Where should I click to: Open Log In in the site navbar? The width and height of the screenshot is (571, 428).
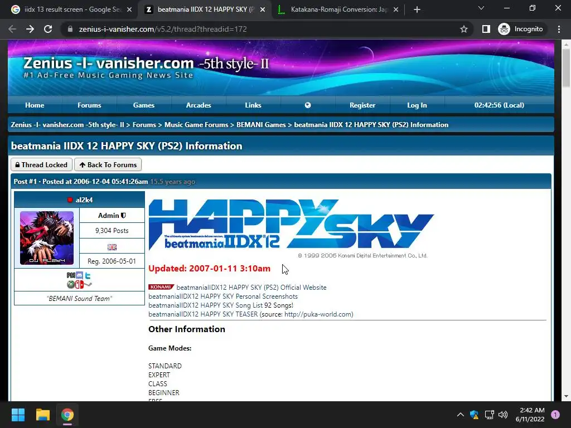coord(417,105)
